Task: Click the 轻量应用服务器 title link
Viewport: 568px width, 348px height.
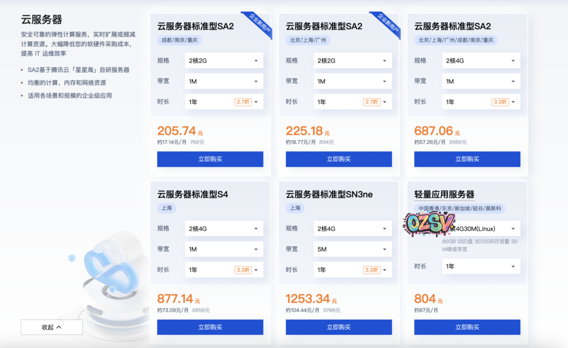Action: click(x=444, y=195)
